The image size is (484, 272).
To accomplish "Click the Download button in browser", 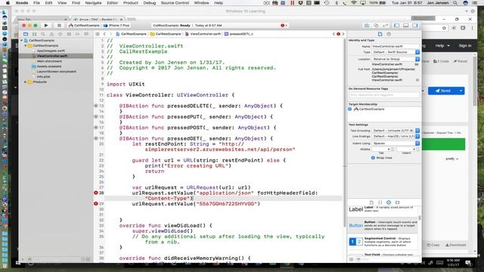I will click(x=455, y=245).
